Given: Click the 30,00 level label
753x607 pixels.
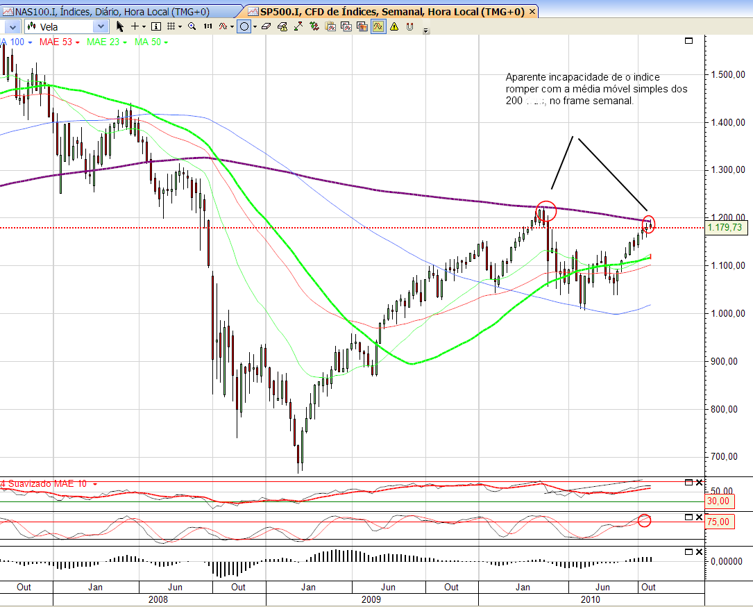Looking at the screenshot, I should pos(720,501).
